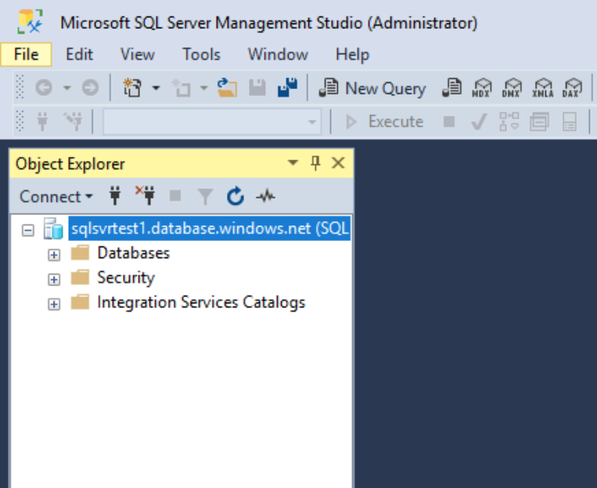The image size is (597, 488).
Task: Click the Activity Monitor icon
Action: tap(265, 196)
